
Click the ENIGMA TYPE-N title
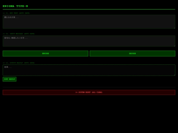pyautogui.click(x=15, y=6)
